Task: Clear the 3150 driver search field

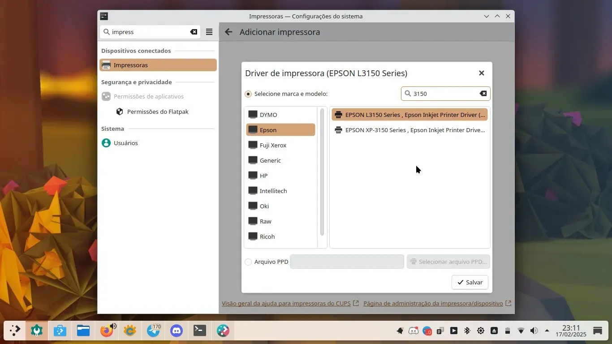Action: (x=483, y=94)
